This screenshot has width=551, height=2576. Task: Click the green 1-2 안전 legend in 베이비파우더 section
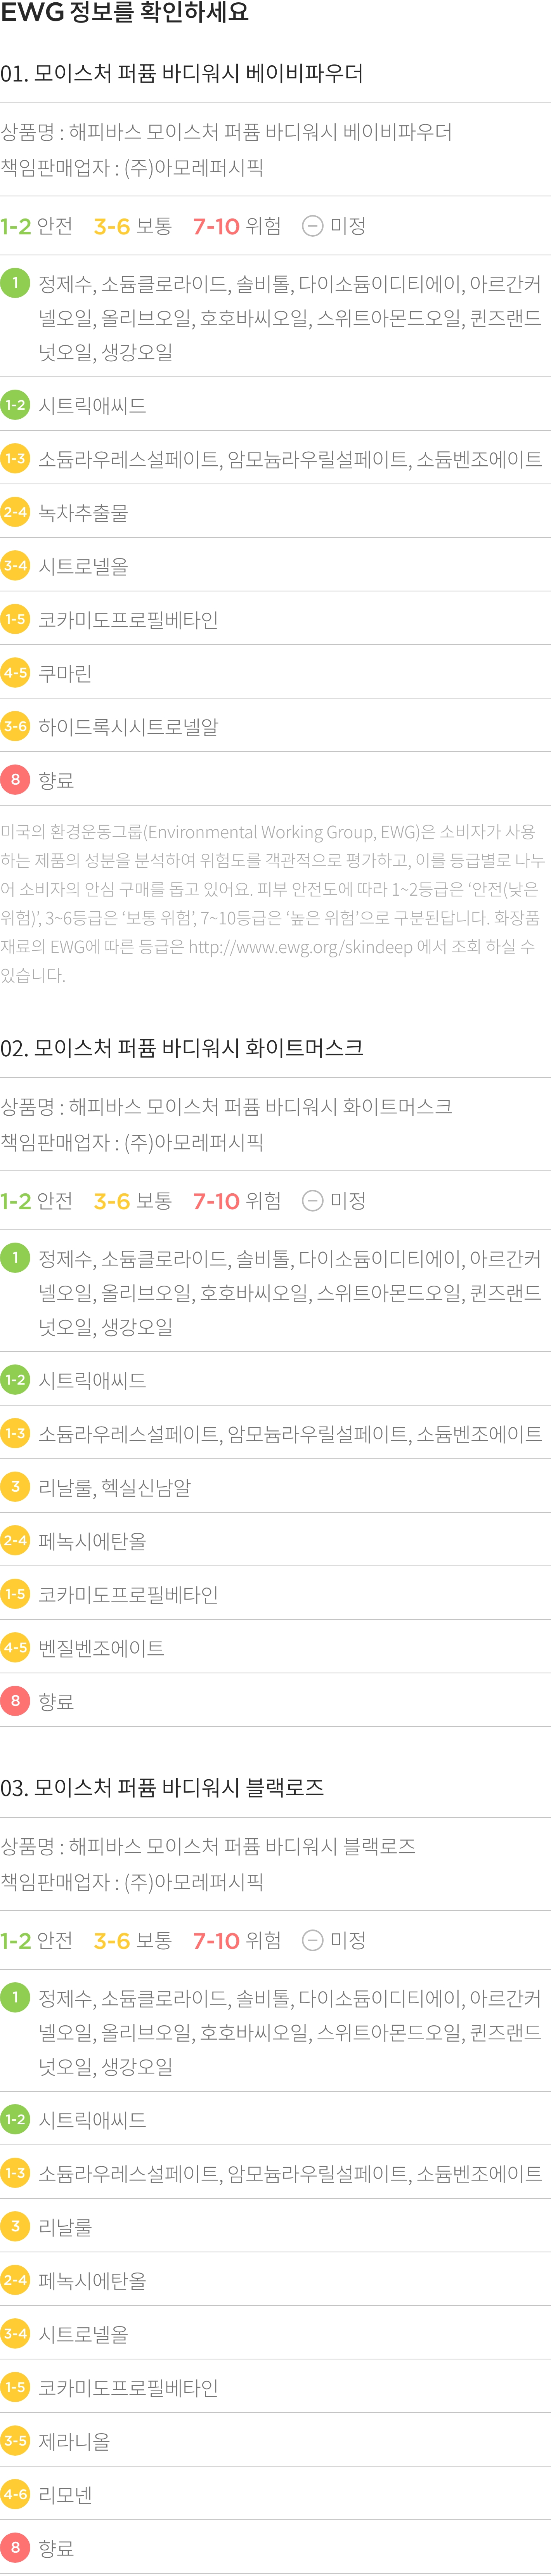37,226
